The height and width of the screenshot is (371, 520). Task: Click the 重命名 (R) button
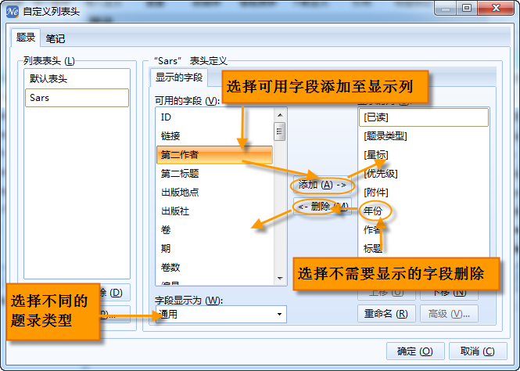click(x=386, y=314)
